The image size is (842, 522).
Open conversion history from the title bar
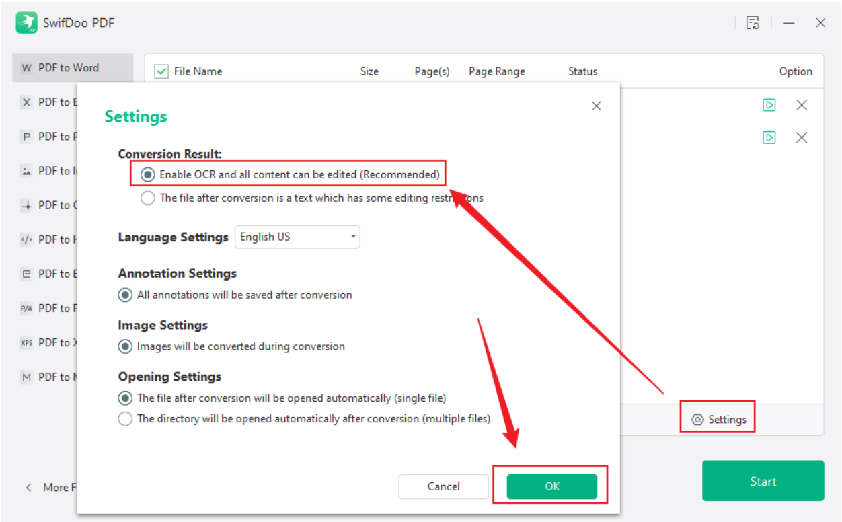click(753, 22)
